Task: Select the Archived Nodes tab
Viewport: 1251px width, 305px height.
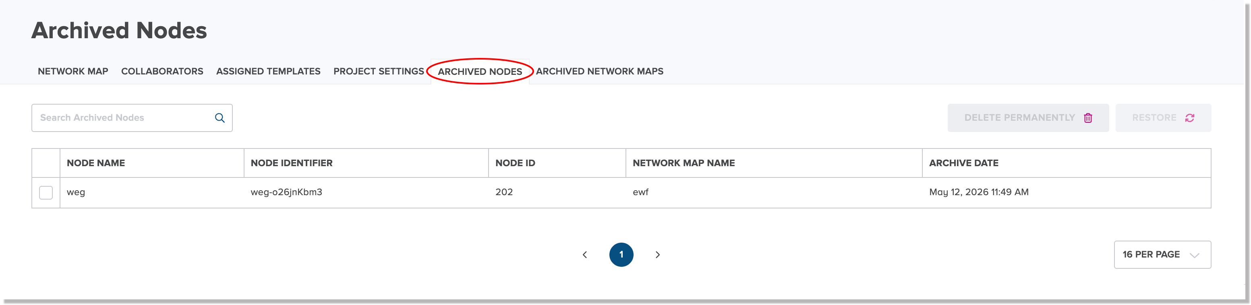Action: [480, 72]
